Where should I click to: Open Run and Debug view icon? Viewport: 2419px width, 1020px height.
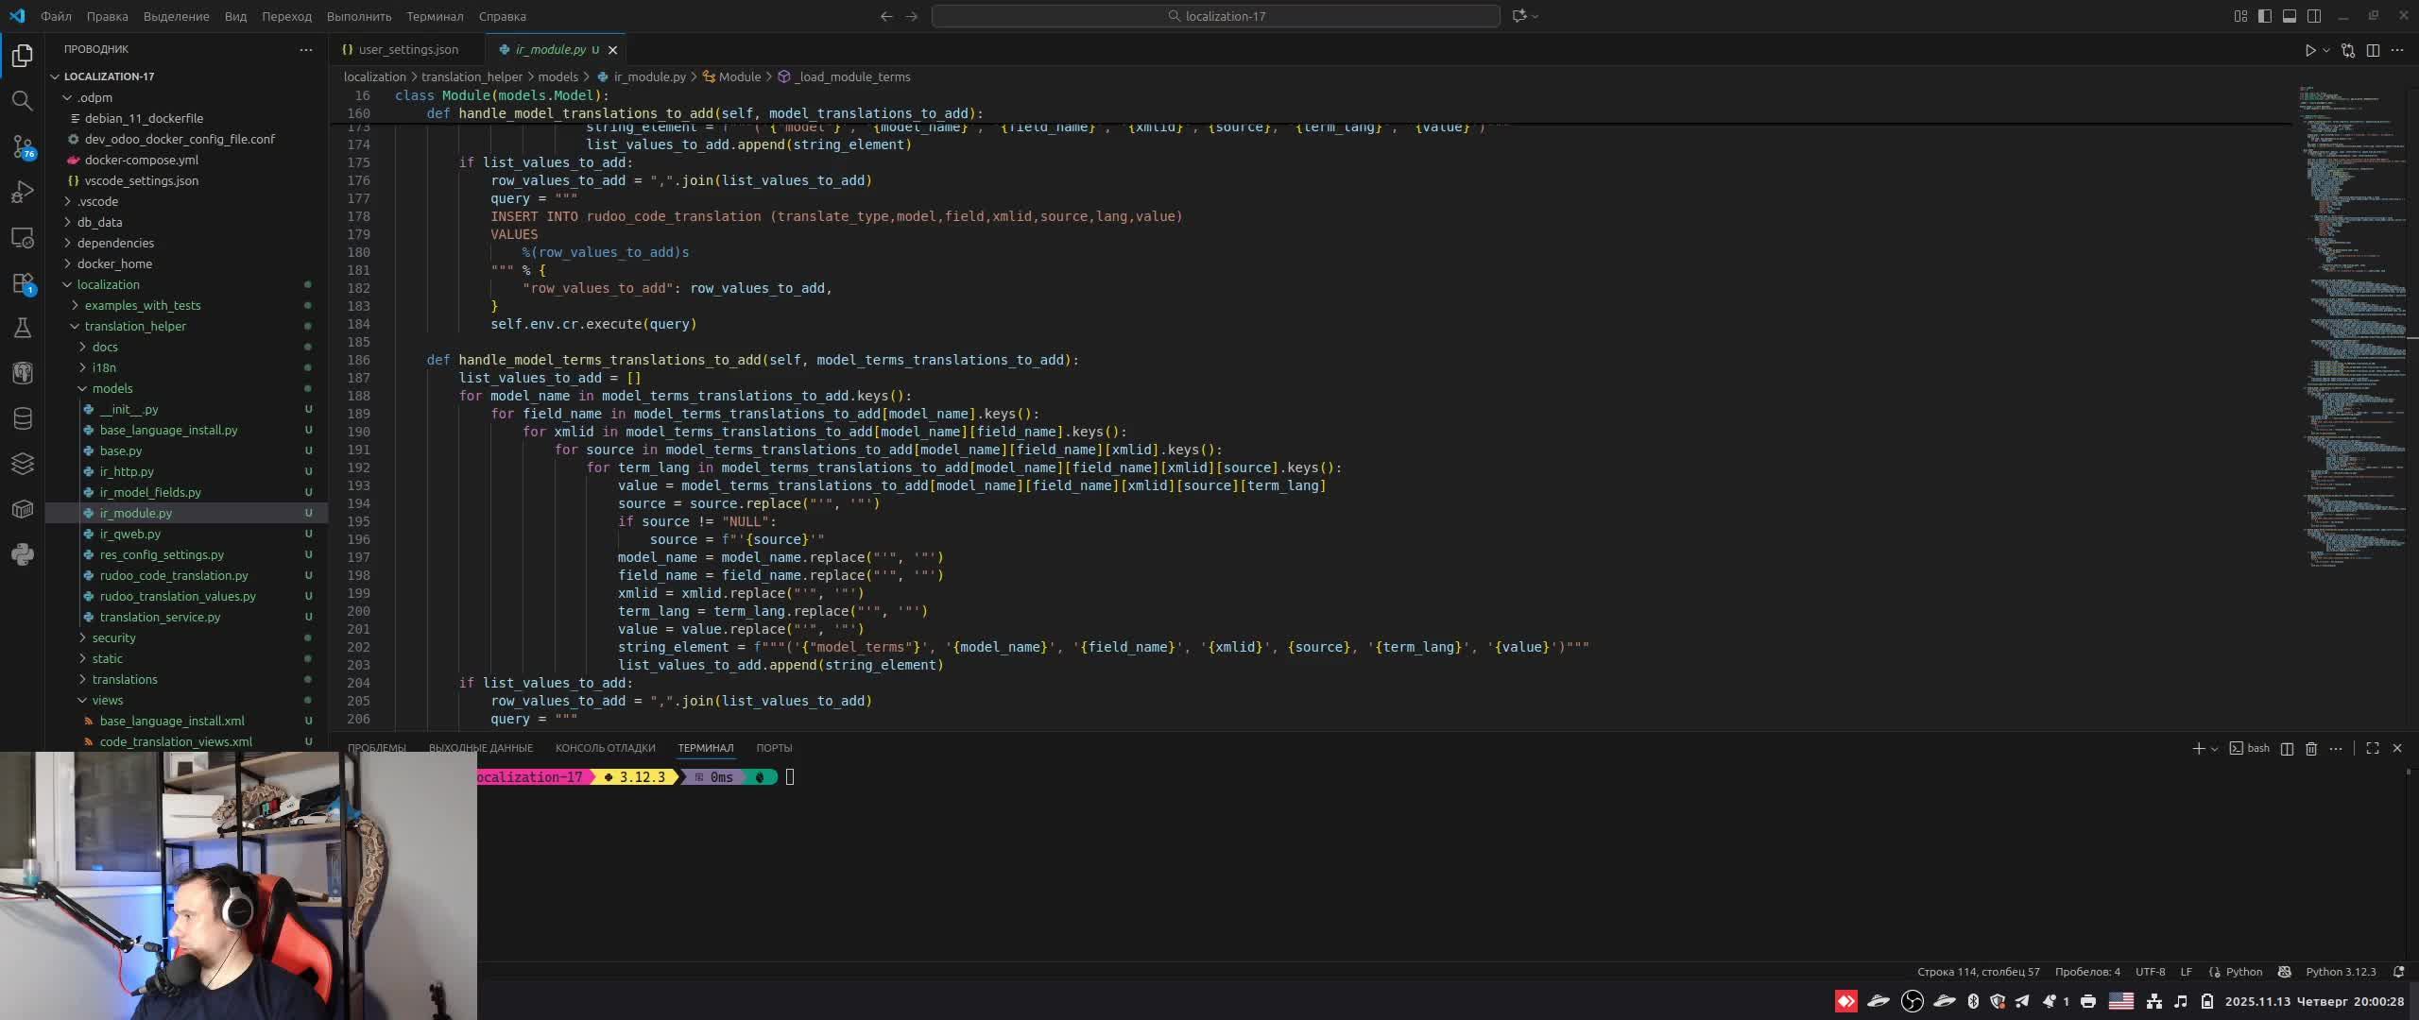[22, 192]
